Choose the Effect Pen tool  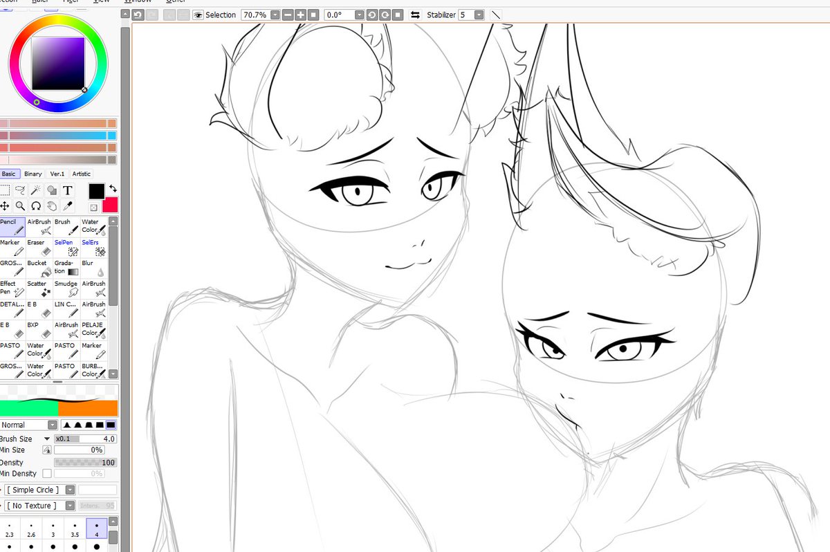(x=12, y=288)
